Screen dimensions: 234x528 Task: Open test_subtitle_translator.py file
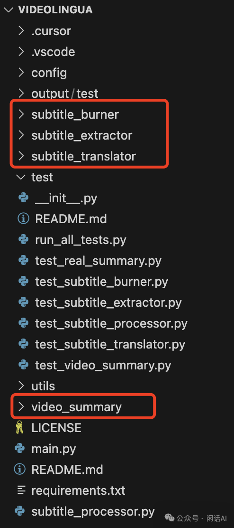[x=110, y=344]
